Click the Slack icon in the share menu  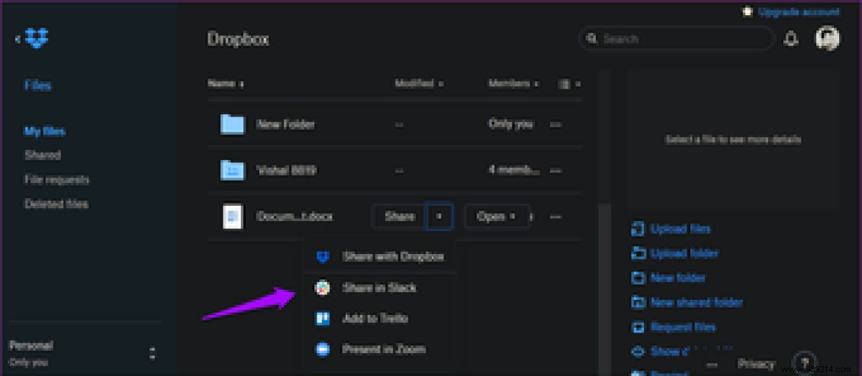click(322, 288)
